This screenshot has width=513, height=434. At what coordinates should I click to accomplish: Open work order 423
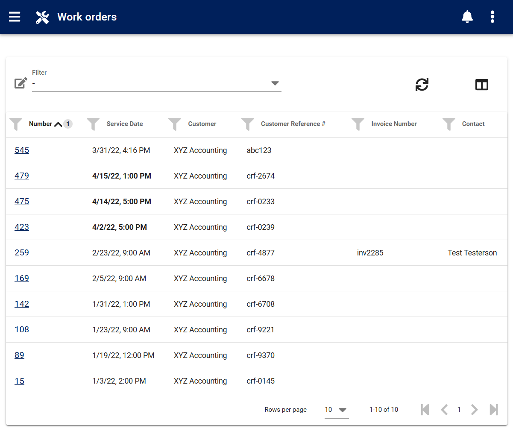[22, 227]
